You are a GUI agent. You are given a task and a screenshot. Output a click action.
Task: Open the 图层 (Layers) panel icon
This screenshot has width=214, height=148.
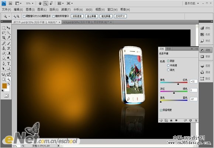(206, 66)
